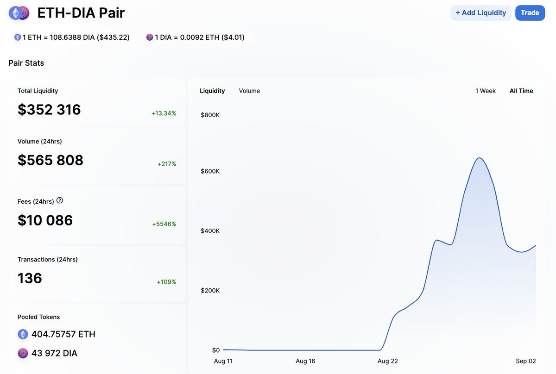Open the Fees (24hrs) help question icon
The height and width of the screenshot is (374, 556).
pyautogui.click(x=59, y=201)
